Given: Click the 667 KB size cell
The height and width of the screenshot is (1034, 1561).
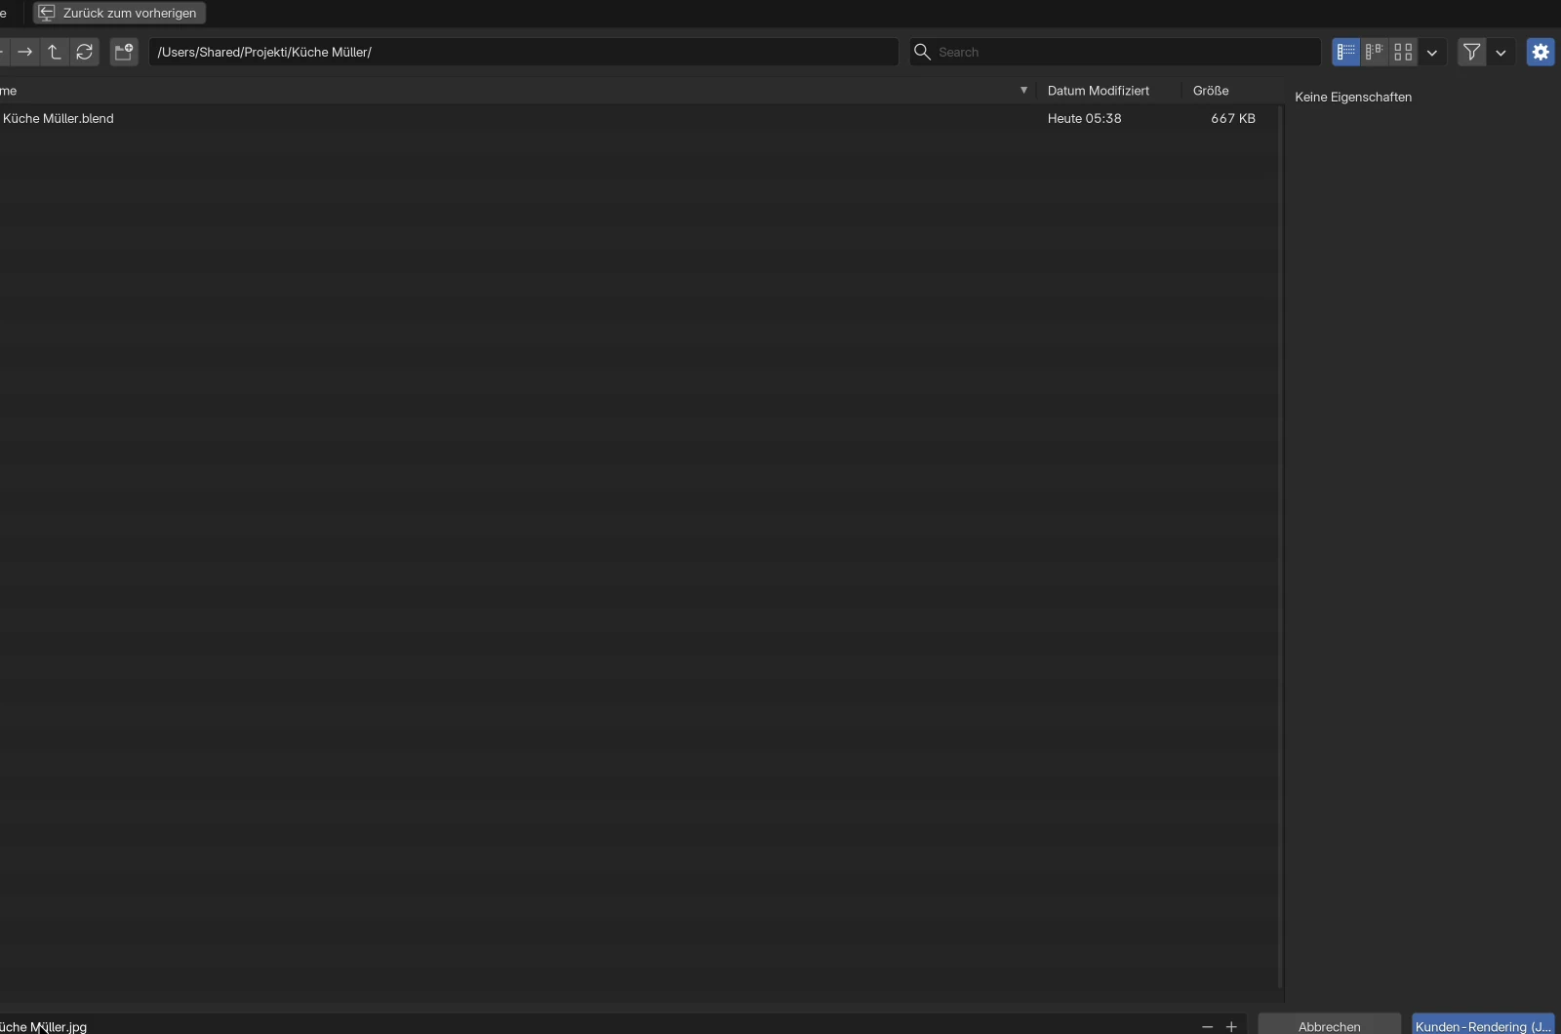Looking at the screenshot, I should click(1233, 118).
